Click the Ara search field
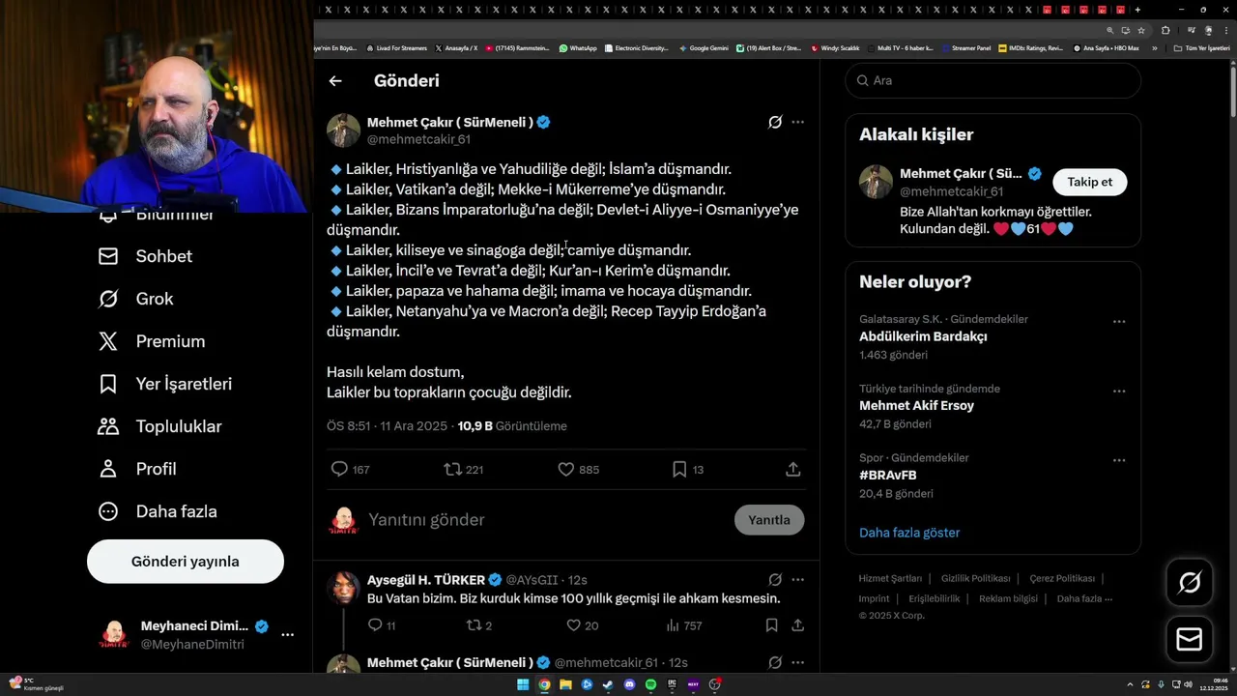Viewport: 1237px width, 696px height. click(x=993, y=80)
